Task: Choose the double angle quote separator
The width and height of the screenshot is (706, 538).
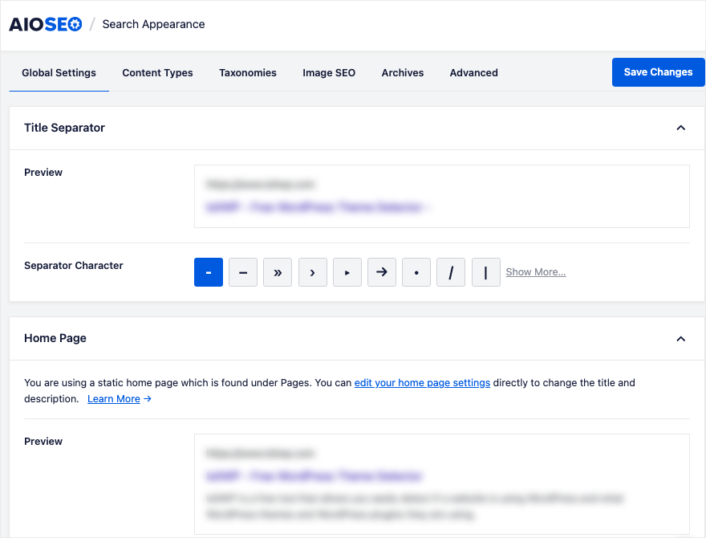Action: pyautogui.click(x=278, y=272)
